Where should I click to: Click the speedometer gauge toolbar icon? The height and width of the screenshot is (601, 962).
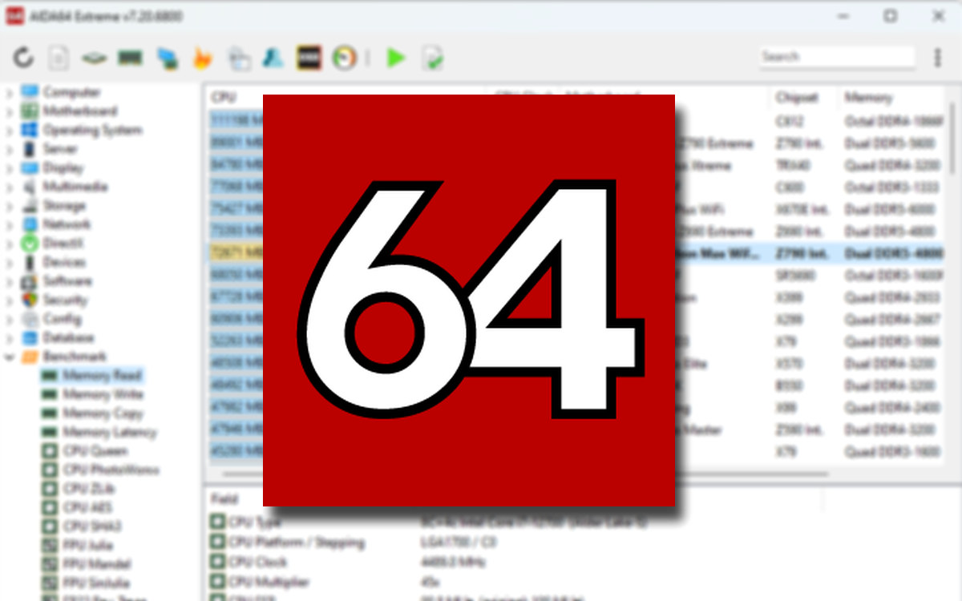point(345,57)
